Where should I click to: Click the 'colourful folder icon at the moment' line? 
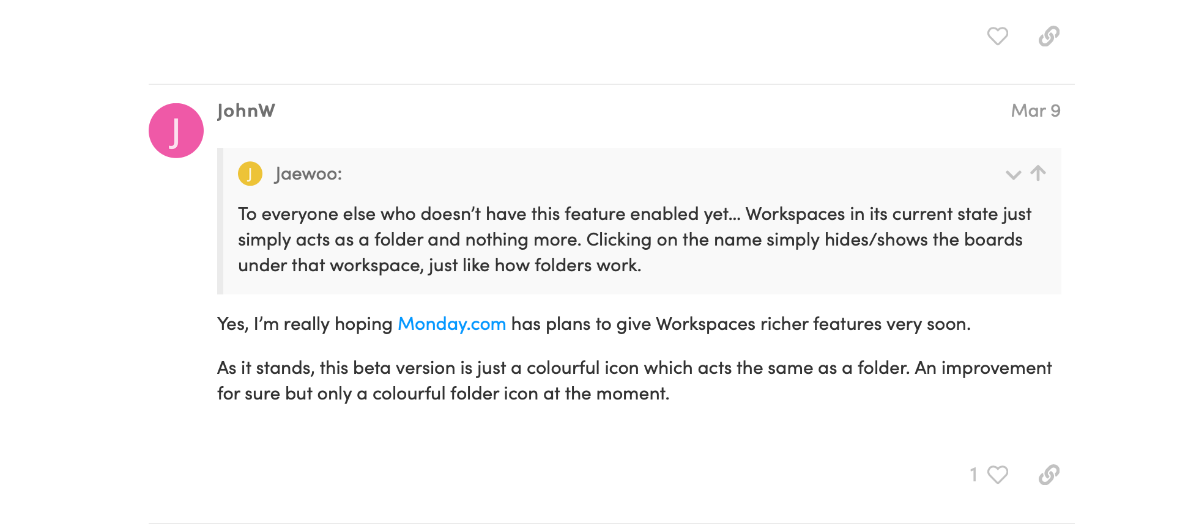point(521,393)
